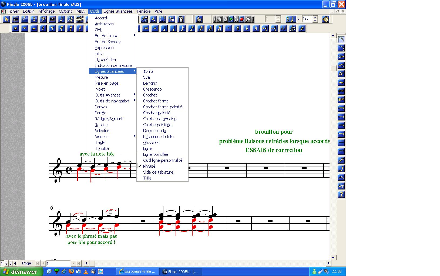Viewport: 440px width, 276px height.
Task: Click the Key Signature (flats) tool
Action: coord(25,19)
